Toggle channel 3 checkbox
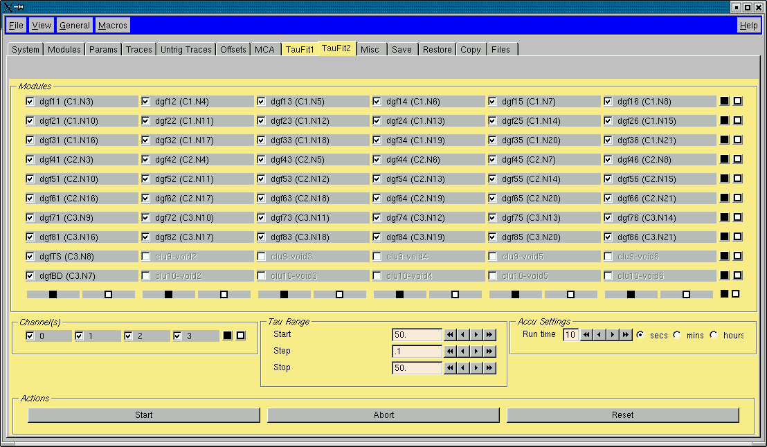767x447 pixels. click(178, 336)
